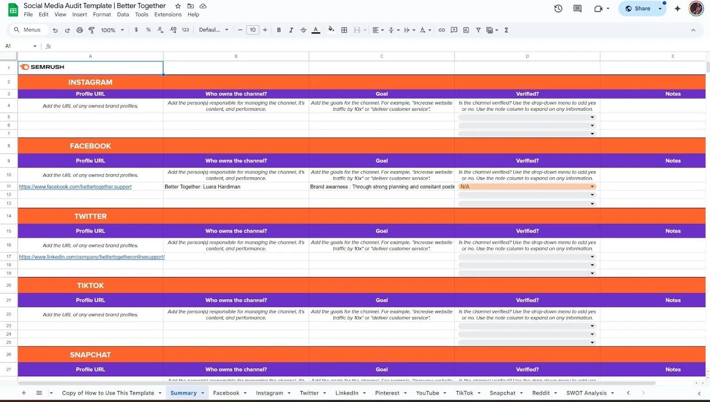Open version history

(558, 8)
